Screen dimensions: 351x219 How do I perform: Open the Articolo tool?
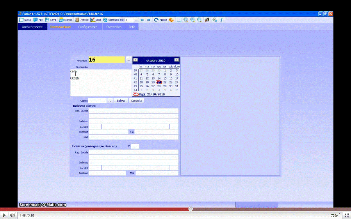(78, 19)
